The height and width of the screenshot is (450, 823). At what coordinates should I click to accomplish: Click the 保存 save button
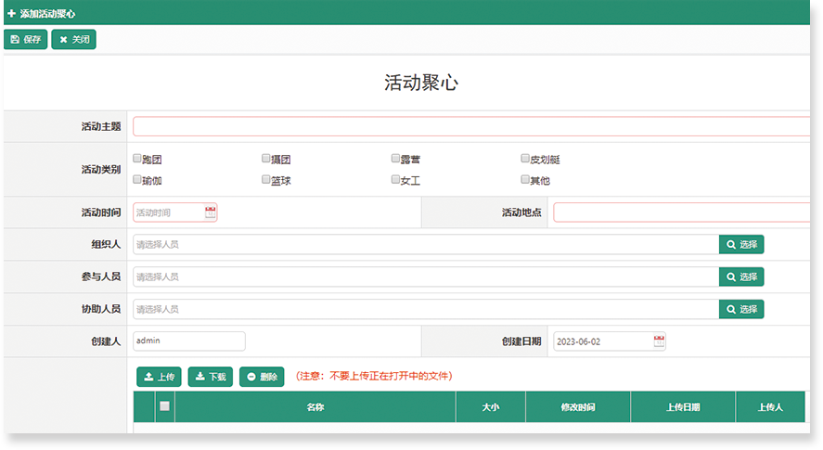coord(25,39)
